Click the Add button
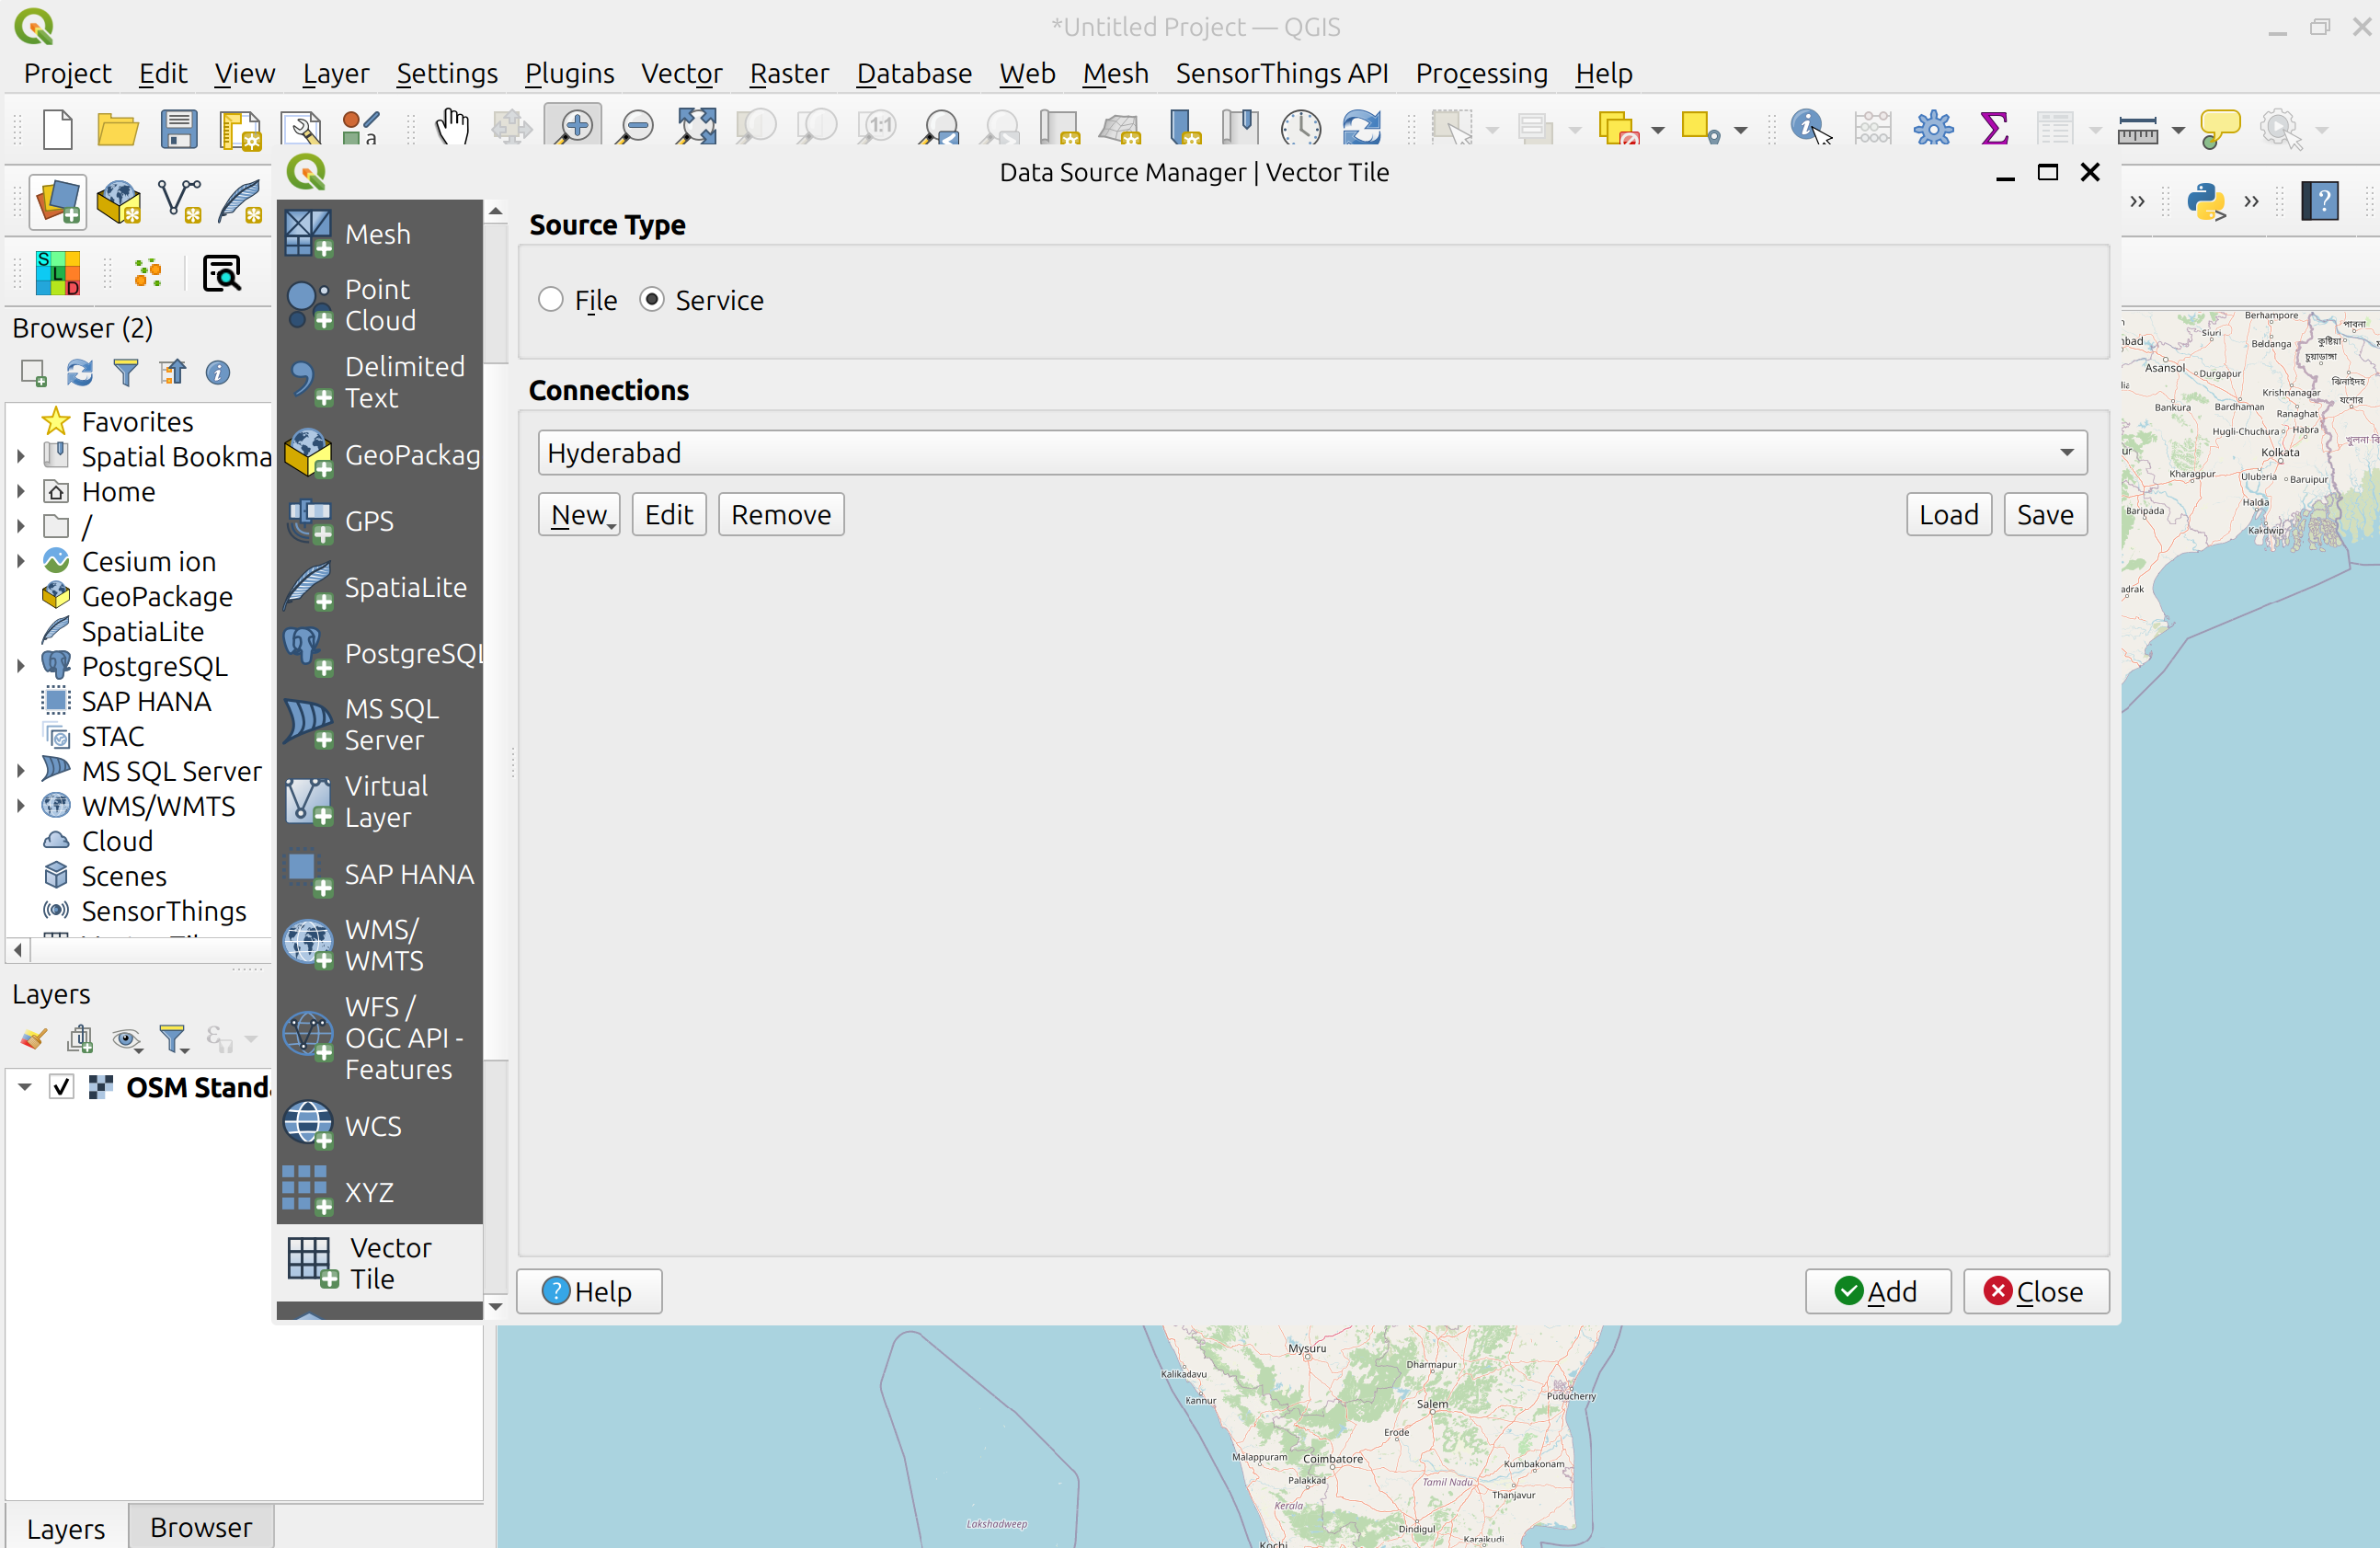The width and height of the screenshot is (2380, 1548). (1876, 1291)
